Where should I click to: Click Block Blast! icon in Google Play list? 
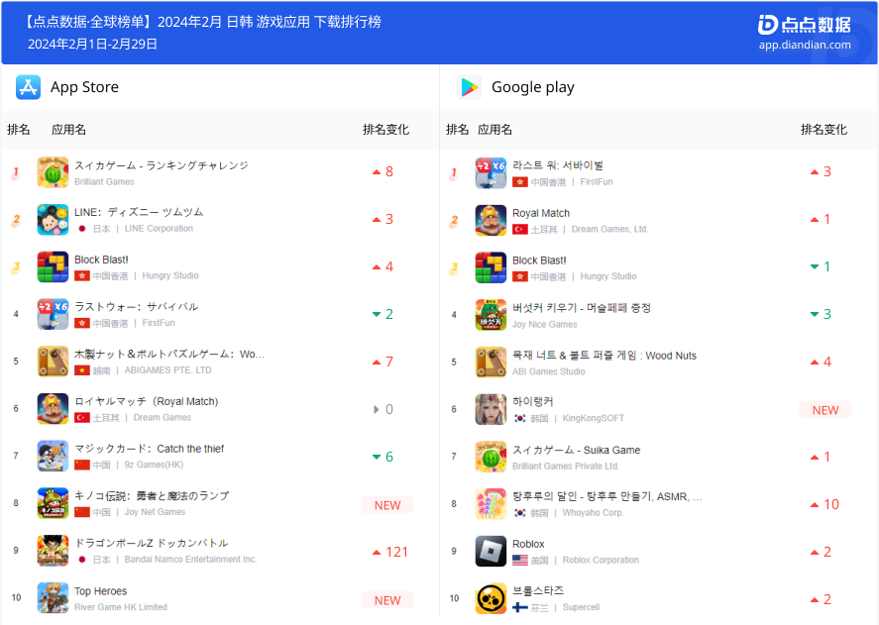491,267
